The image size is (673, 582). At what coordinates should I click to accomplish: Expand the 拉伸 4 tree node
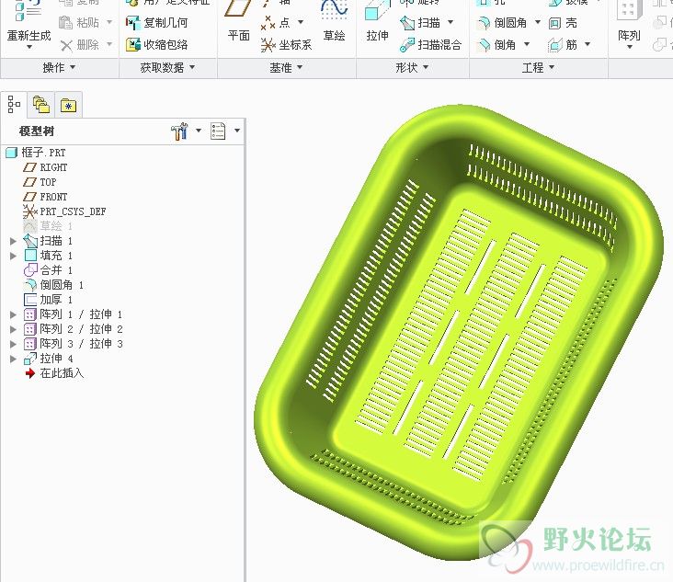13,359
